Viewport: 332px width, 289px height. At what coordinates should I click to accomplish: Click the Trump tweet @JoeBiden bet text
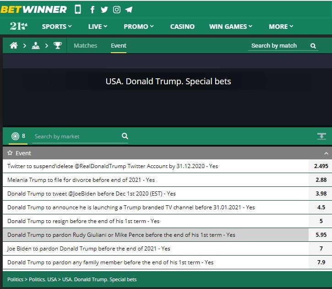[x=92, y=194]
